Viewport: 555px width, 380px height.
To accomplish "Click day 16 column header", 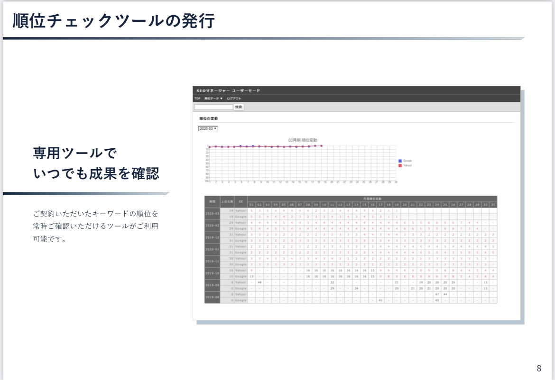I will tap(372, 205).
